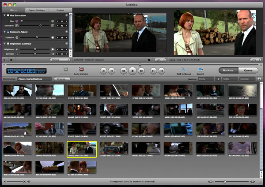Screen dimensions: 265x187
Task: Open the Manual mode dropdown
Action: point(60,60)
